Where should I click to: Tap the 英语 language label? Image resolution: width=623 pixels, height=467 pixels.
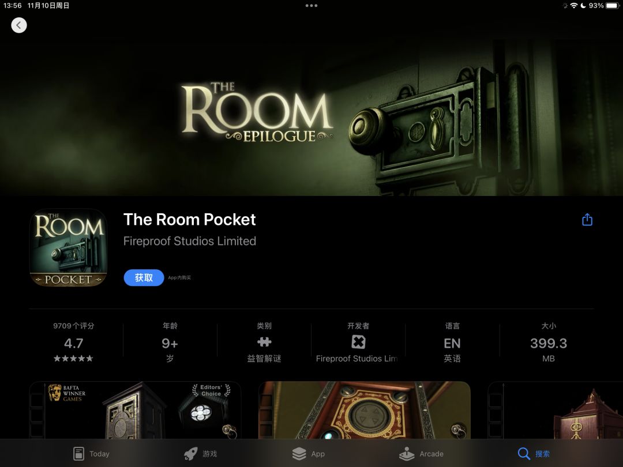452,359
